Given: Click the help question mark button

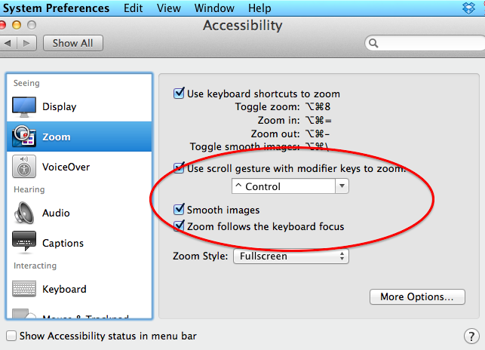Looking at the screenshot, I should tap(471, 336).
